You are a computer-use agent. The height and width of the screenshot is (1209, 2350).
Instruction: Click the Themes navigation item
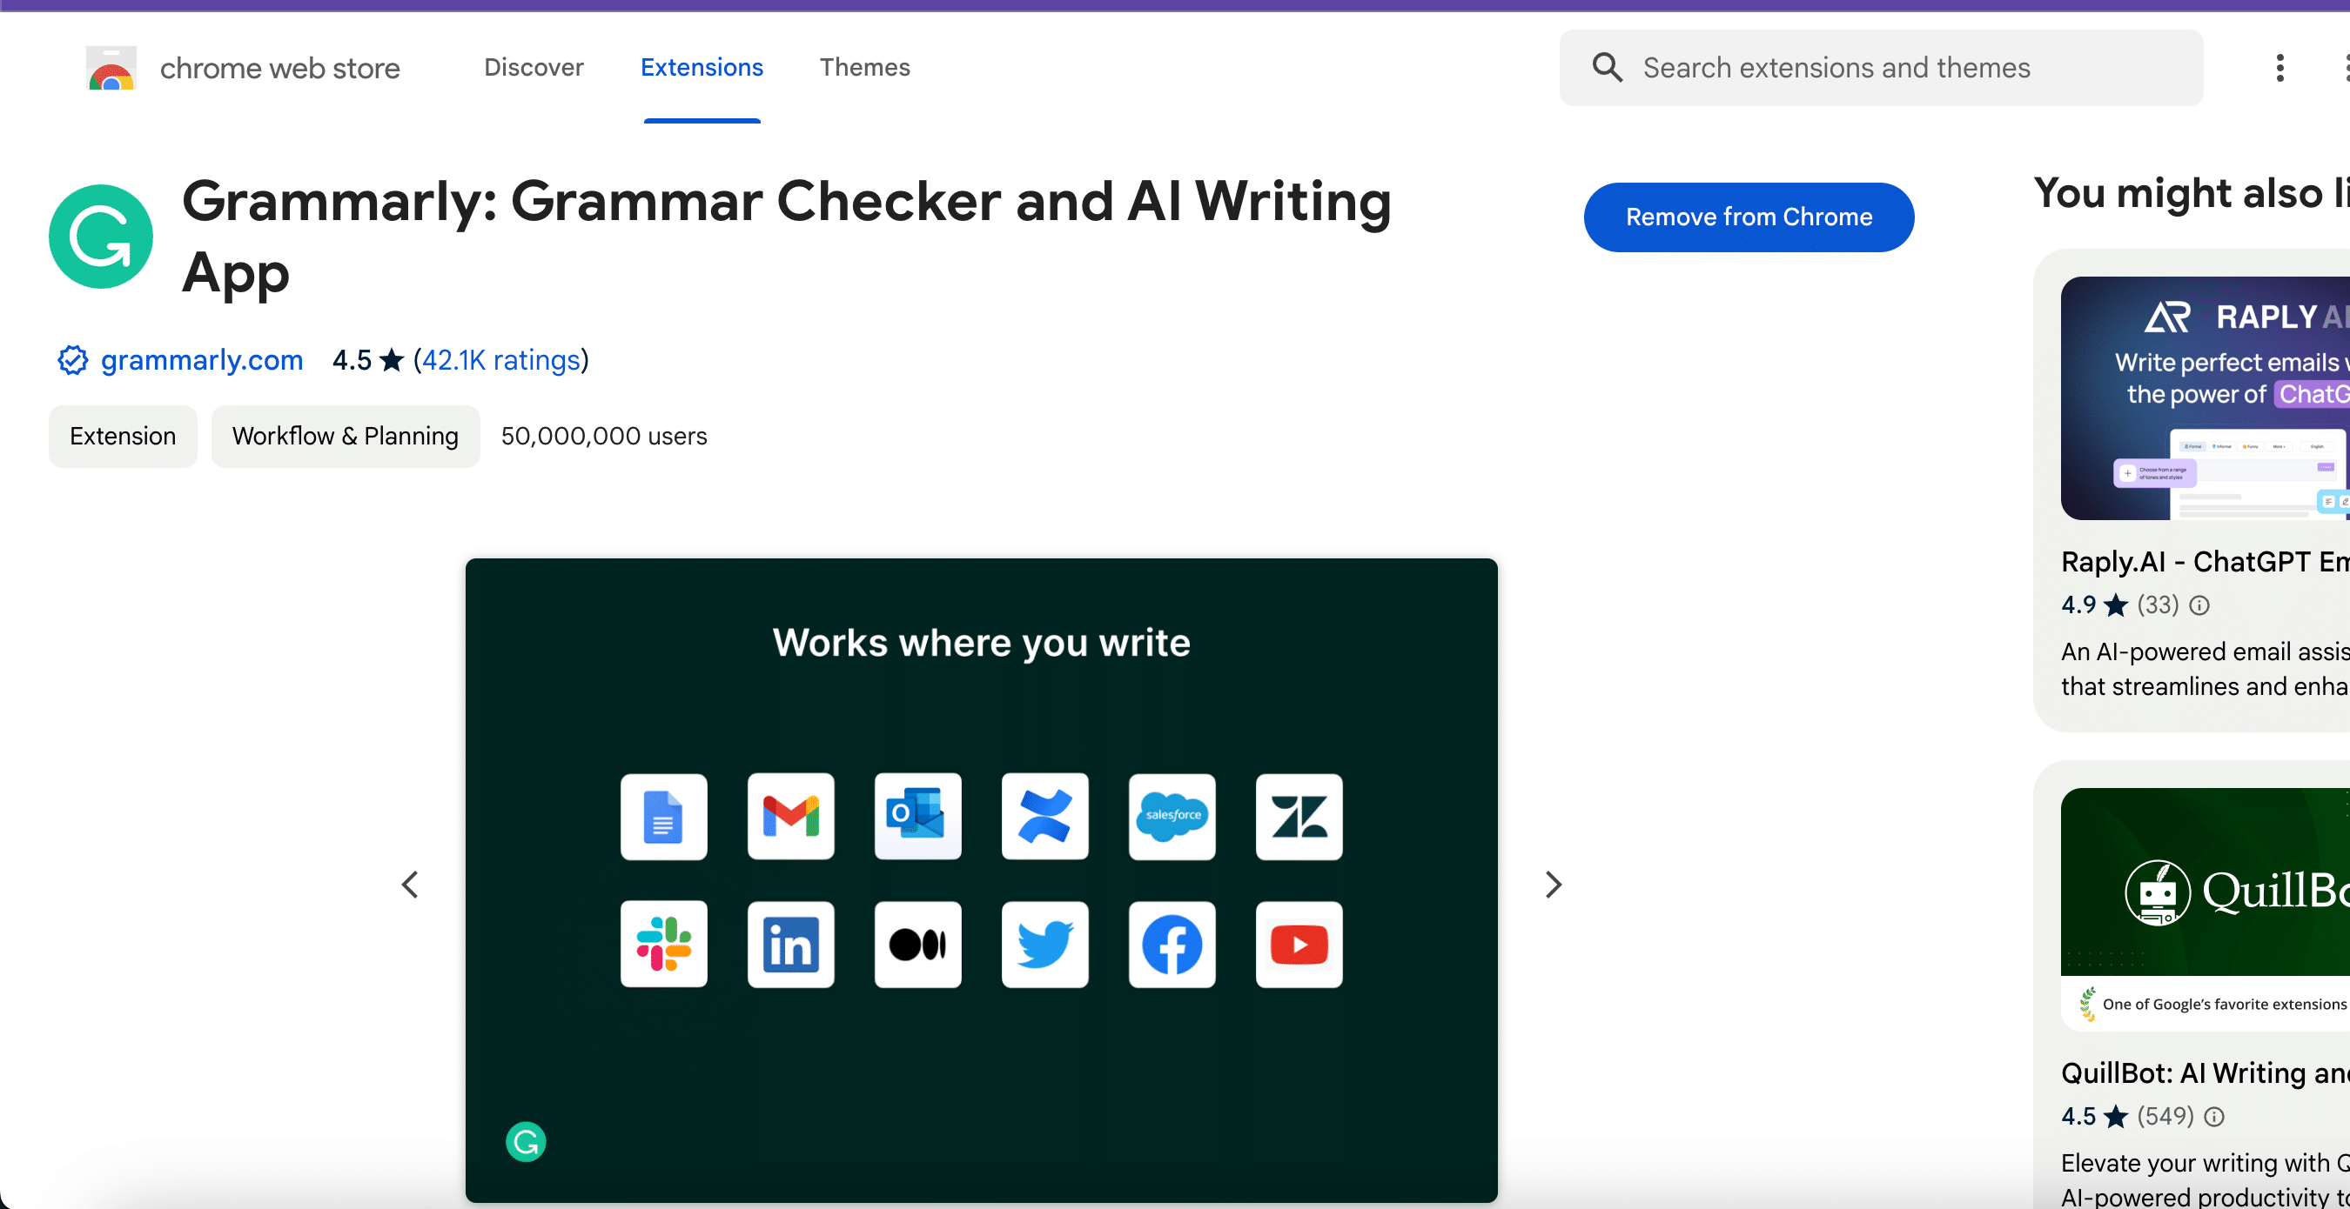[x=864, y=66]
